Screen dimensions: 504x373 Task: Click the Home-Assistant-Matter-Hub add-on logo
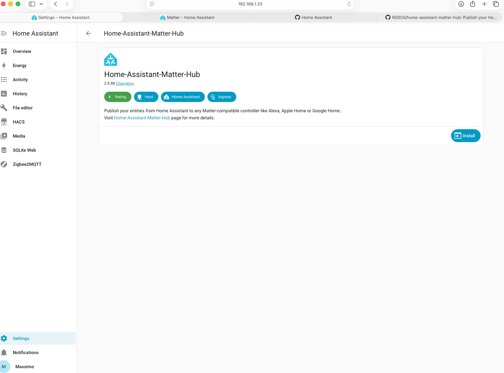tap(111, 59)
